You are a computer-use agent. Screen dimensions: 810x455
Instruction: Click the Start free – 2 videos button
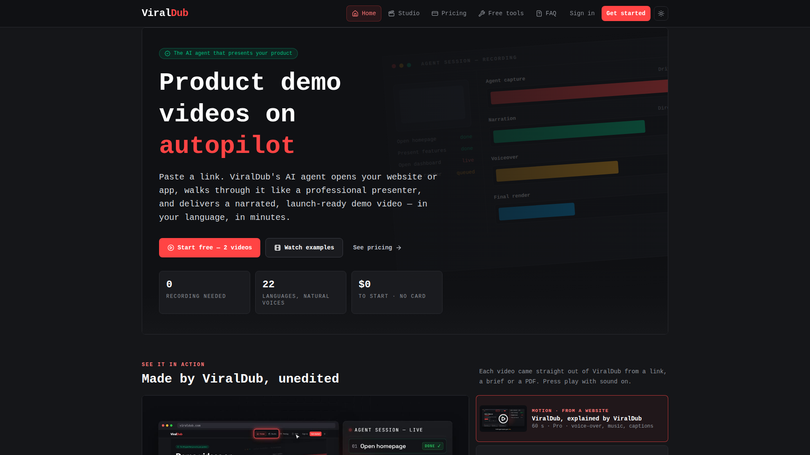pos(210,248)
